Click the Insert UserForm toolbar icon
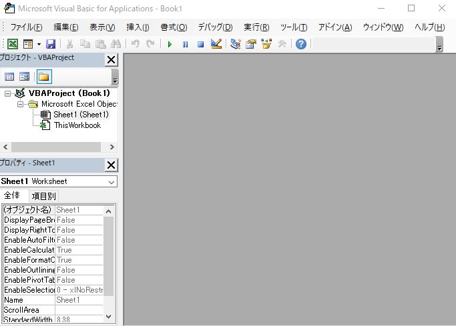Screen dimensions: 456x326 click(x=28, y=44)
